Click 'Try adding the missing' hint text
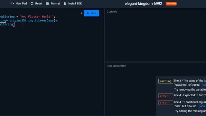This screenshot has height=116, width=206. point(190,111)
